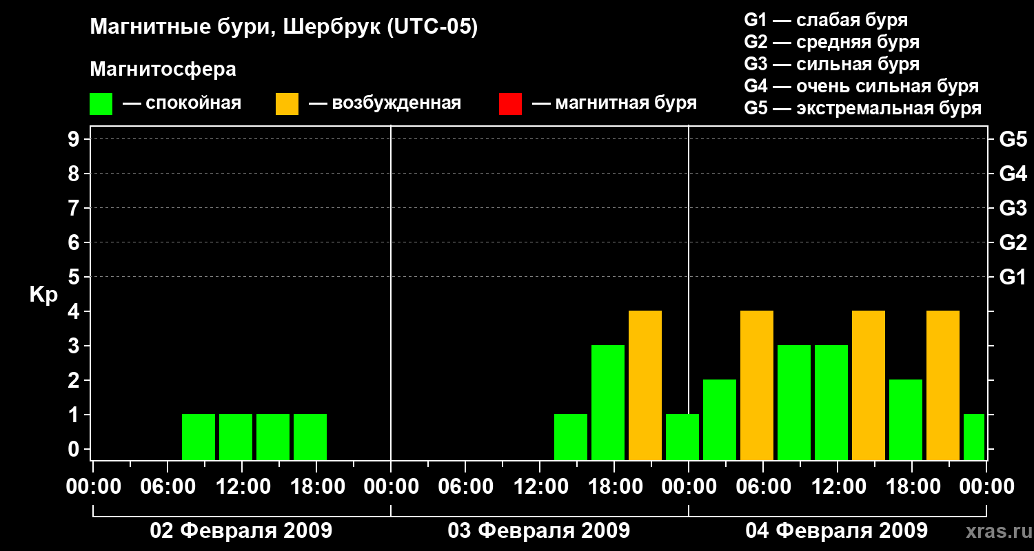The image size is (1034, 551).
Task: Click the green Kp 1 bar spanning midnight into 04 Февраля
Action: [682, 437]
